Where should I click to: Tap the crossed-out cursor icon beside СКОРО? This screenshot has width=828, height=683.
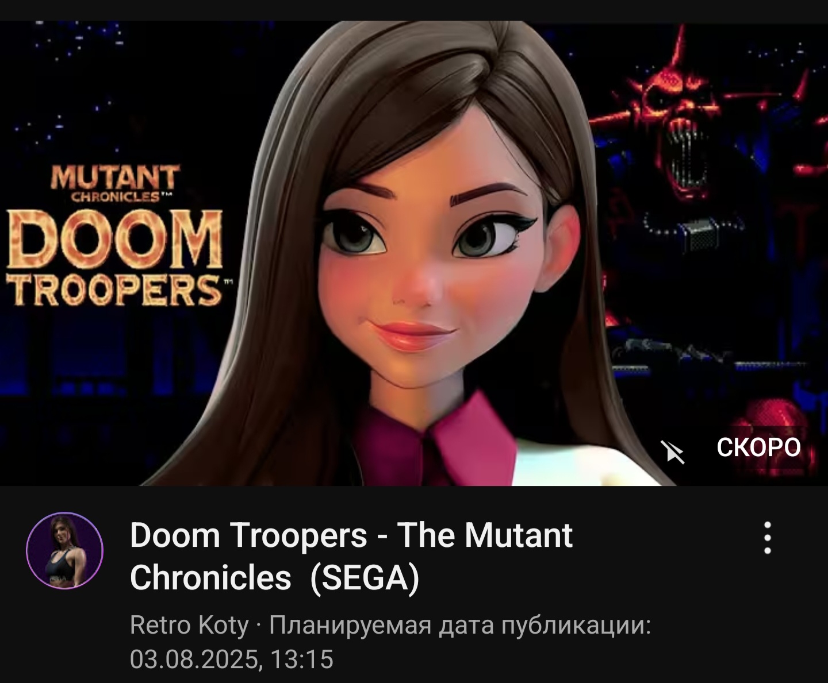(x=672, y=452)
